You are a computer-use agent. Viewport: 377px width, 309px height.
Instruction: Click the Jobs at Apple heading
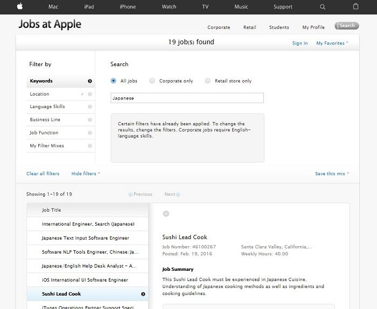click(50, 24)
